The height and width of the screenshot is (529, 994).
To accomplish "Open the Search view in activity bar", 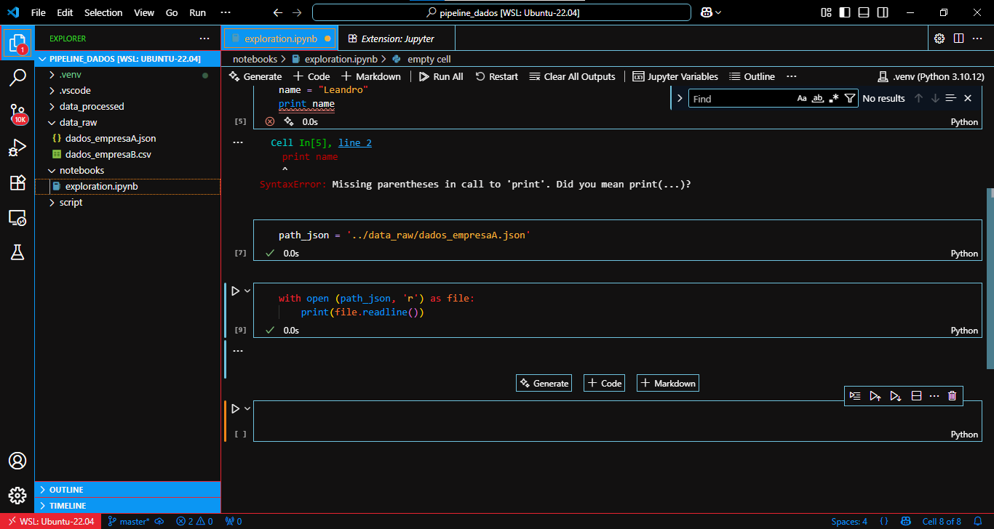I will [17, 77].
